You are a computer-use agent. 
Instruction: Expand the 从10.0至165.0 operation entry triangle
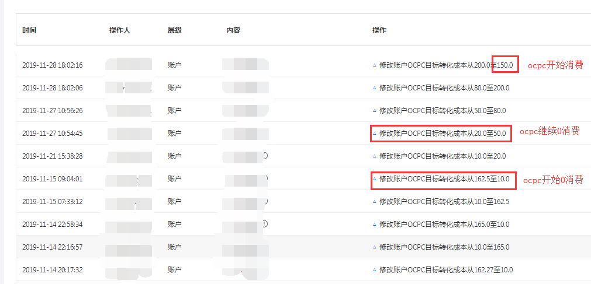tap(374, 247)
